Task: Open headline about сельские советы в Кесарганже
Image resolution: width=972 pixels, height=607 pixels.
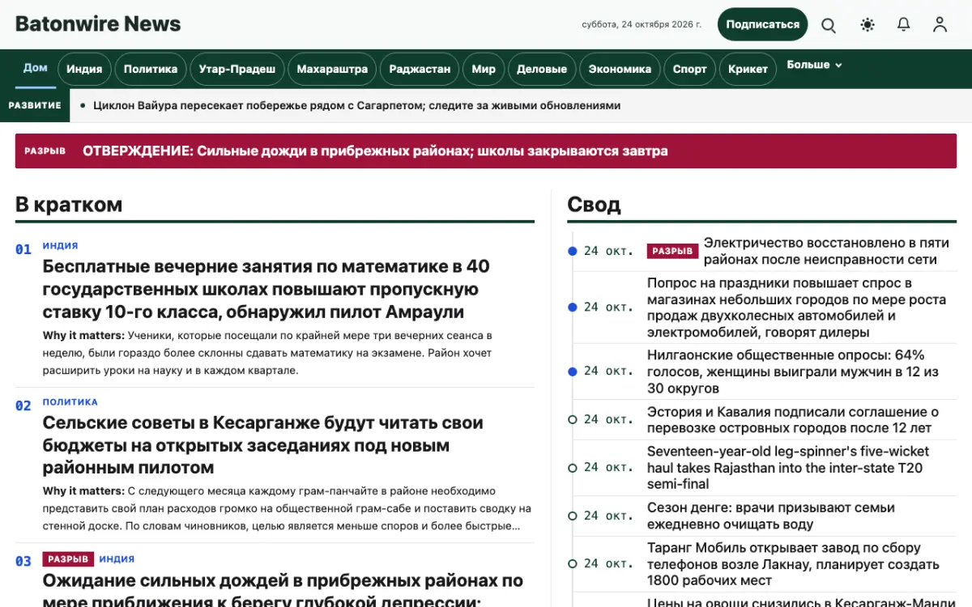Action: 263,445
